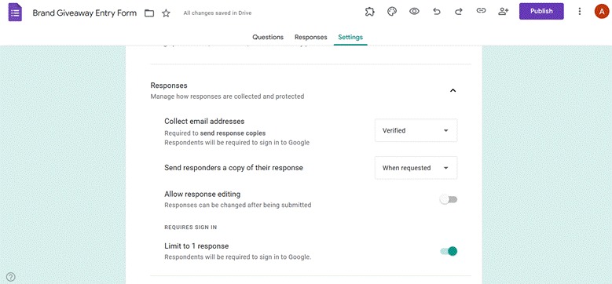Image resolution: width=612 pixels, height=284 pixels.
Task: Preview the form with eye icon
Action: click(414, 12)
